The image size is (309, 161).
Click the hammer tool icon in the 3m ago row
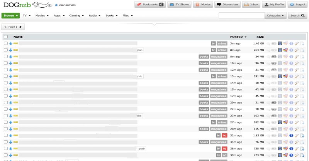(x=297, y=43)
